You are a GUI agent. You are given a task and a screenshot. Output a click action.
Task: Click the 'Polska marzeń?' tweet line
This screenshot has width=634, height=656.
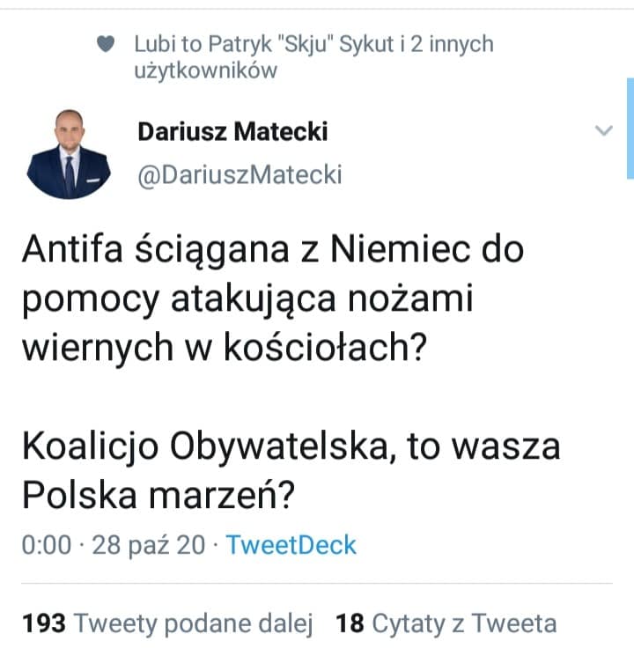[158, 495]
